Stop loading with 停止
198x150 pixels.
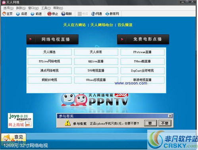[x=53, y=14]
